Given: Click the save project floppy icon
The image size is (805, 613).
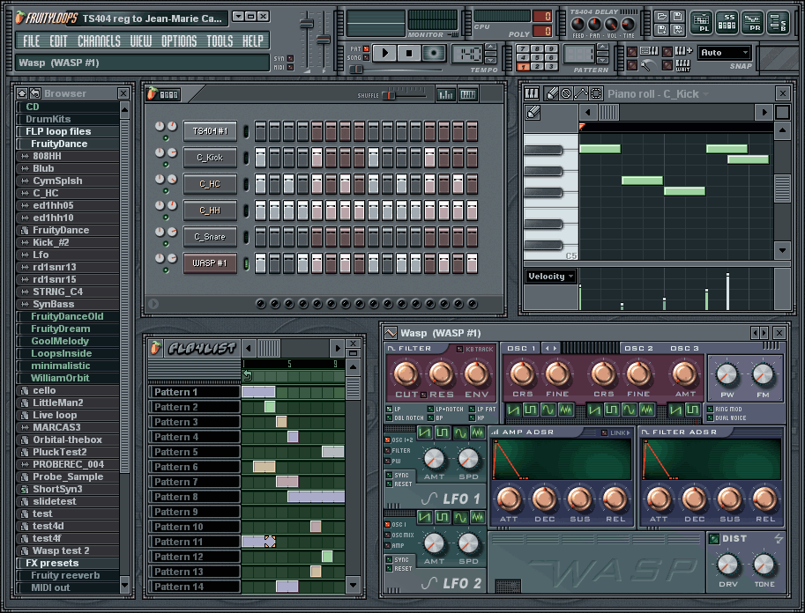Looking at the screenshot, I should [677, 17].
